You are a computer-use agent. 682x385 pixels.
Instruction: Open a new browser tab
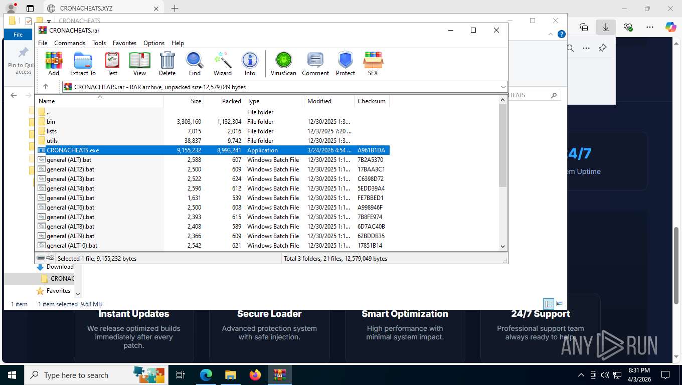point(175,9)
